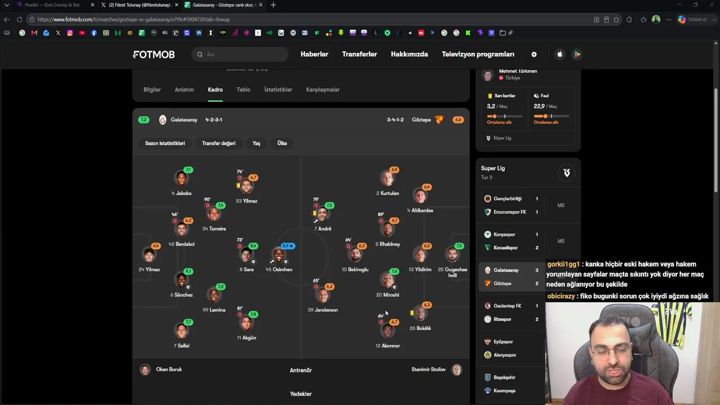The image size is (720, 405).
Task: Switch to the Bilgiler tab
Action: tap(152, 89)
